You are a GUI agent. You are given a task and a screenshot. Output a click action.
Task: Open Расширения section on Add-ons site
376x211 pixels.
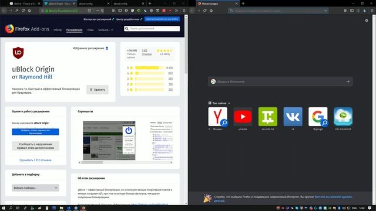click(75, 30)
